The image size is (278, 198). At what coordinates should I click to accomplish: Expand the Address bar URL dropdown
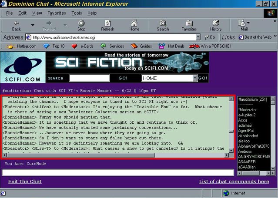coord(198,37)
